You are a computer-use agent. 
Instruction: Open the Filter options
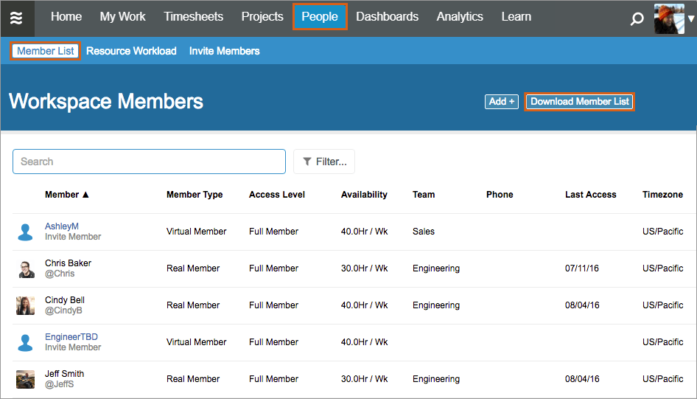pyautogui.click(x=324, y=162)
